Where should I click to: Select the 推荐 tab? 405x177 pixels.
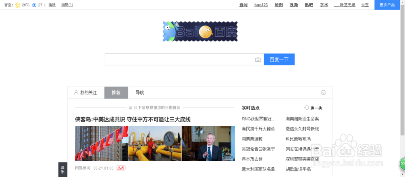point(116,93)
